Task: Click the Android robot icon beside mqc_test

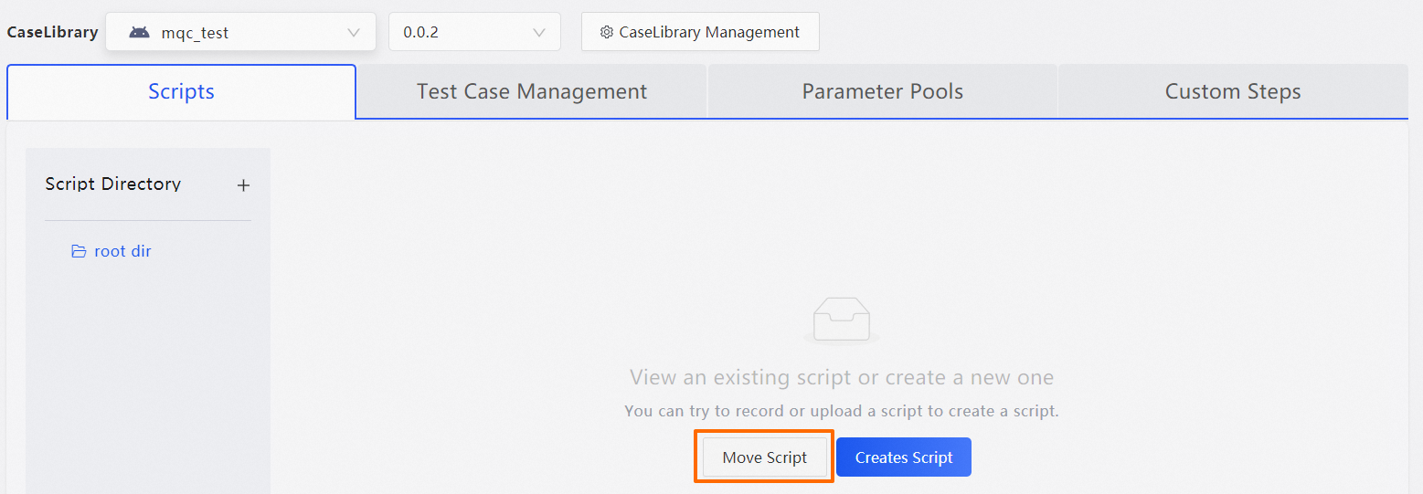Action: click(x=139, y=33)
